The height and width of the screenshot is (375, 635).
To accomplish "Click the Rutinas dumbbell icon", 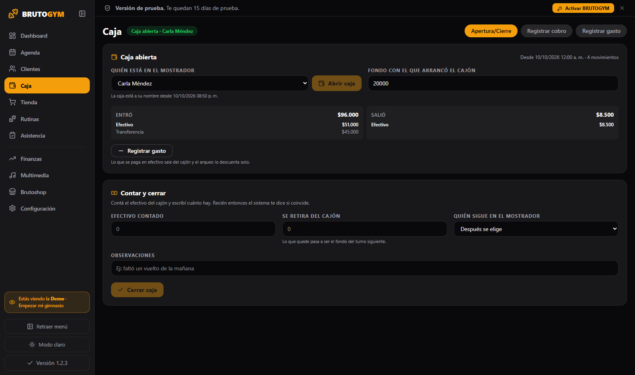I will pos(12,119).
